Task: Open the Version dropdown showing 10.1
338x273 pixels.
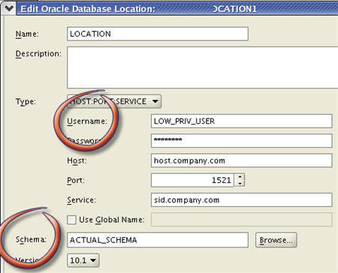Action: (83, 260)
